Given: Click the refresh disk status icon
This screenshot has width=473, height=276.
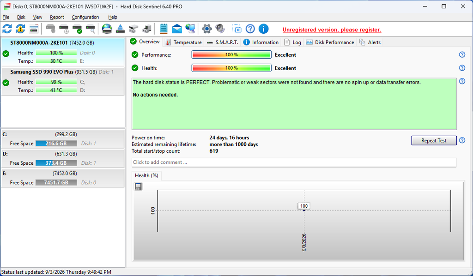Looking at the screenshot, I should [x=7, y=29].
